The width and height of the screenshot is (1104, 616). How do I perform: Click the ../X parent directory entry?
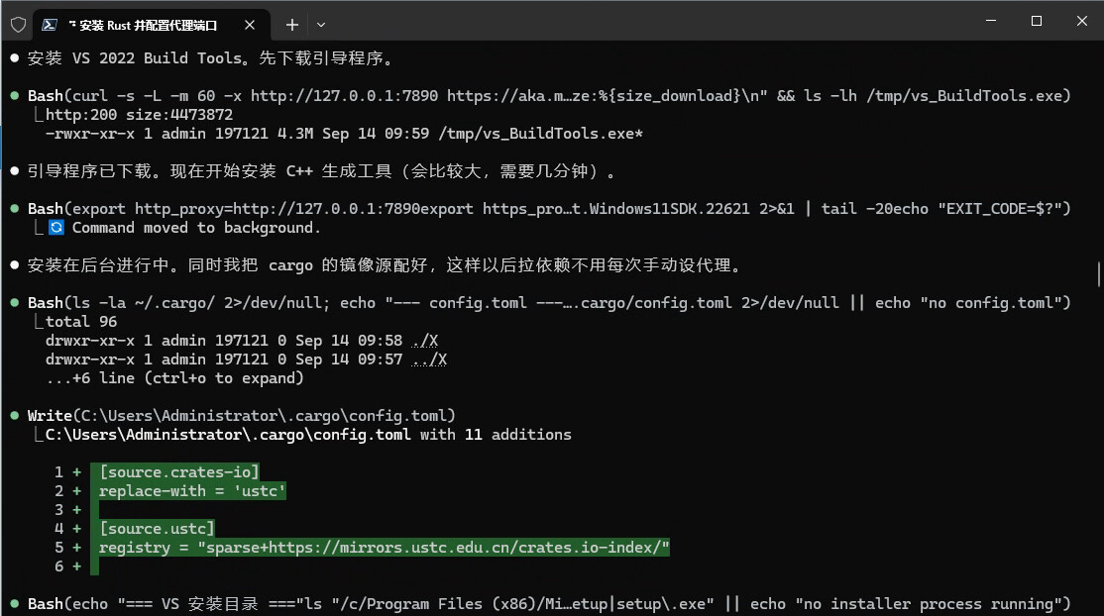click(429, 359)
